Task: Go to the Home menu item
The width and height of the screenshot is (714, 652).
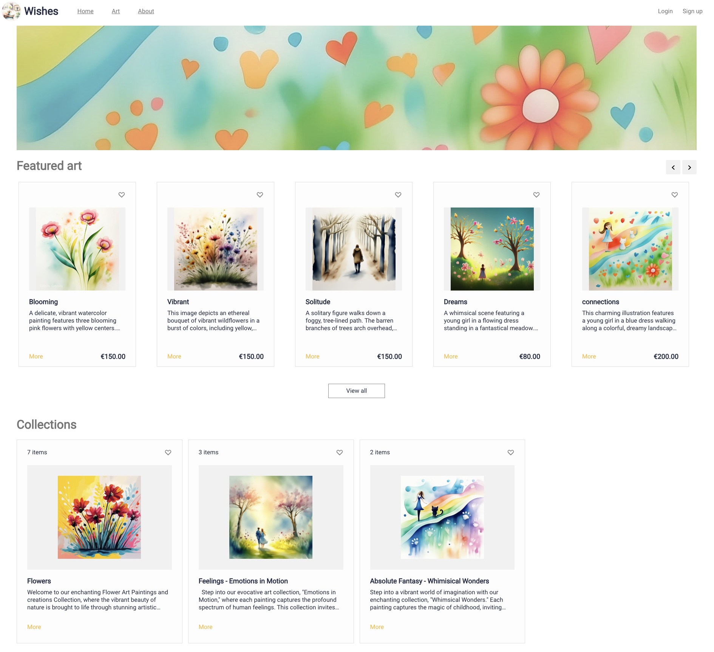Action: point(85,11)
